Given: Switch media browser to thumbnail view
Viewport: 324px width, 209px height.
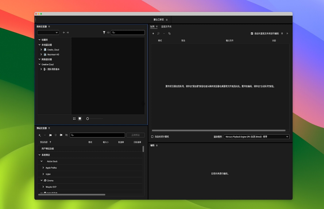Looking at the screenshot, I should pos(80,119).
